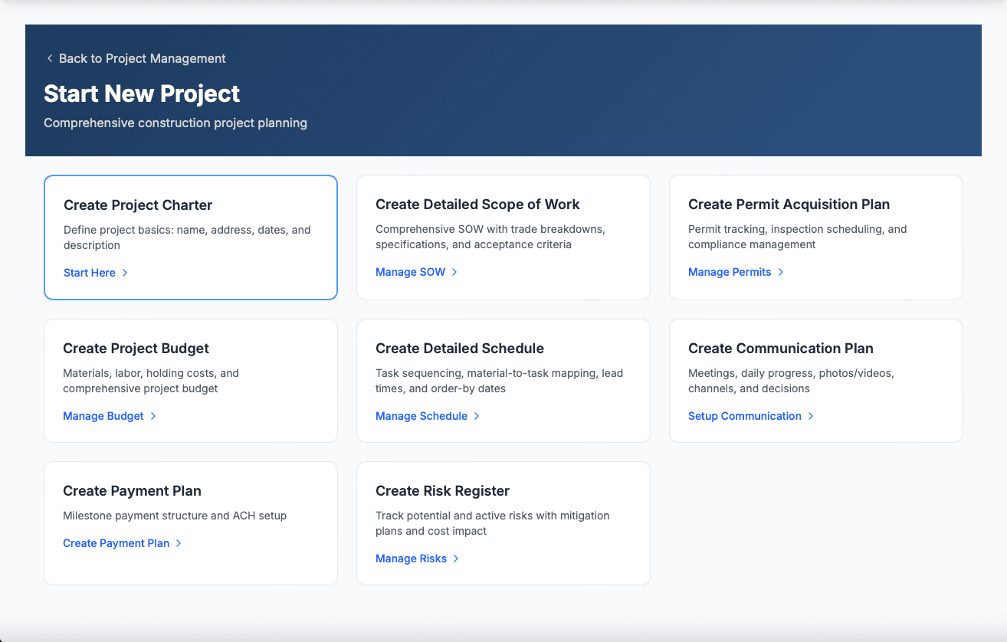The width and height of the screenshot is (1007, 642).
Task: Click chevron icon beside Manage Risks
Action: coord(456,558)
